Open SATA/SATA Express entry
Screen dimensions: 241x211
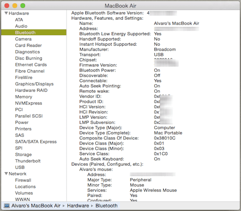36,142
